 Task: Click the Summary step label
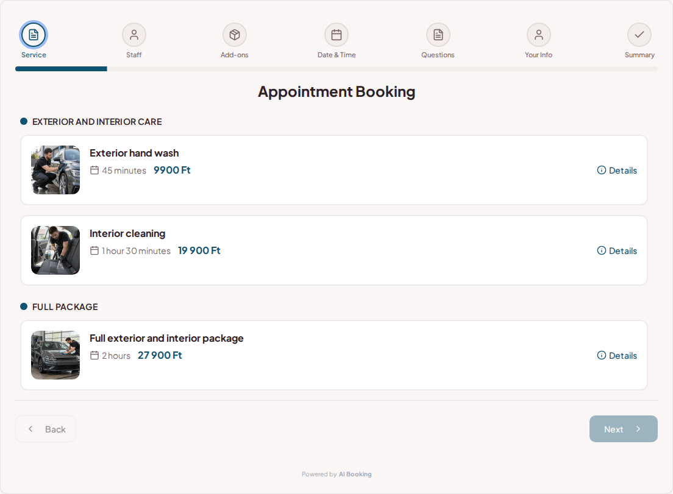tap(639, 55)
